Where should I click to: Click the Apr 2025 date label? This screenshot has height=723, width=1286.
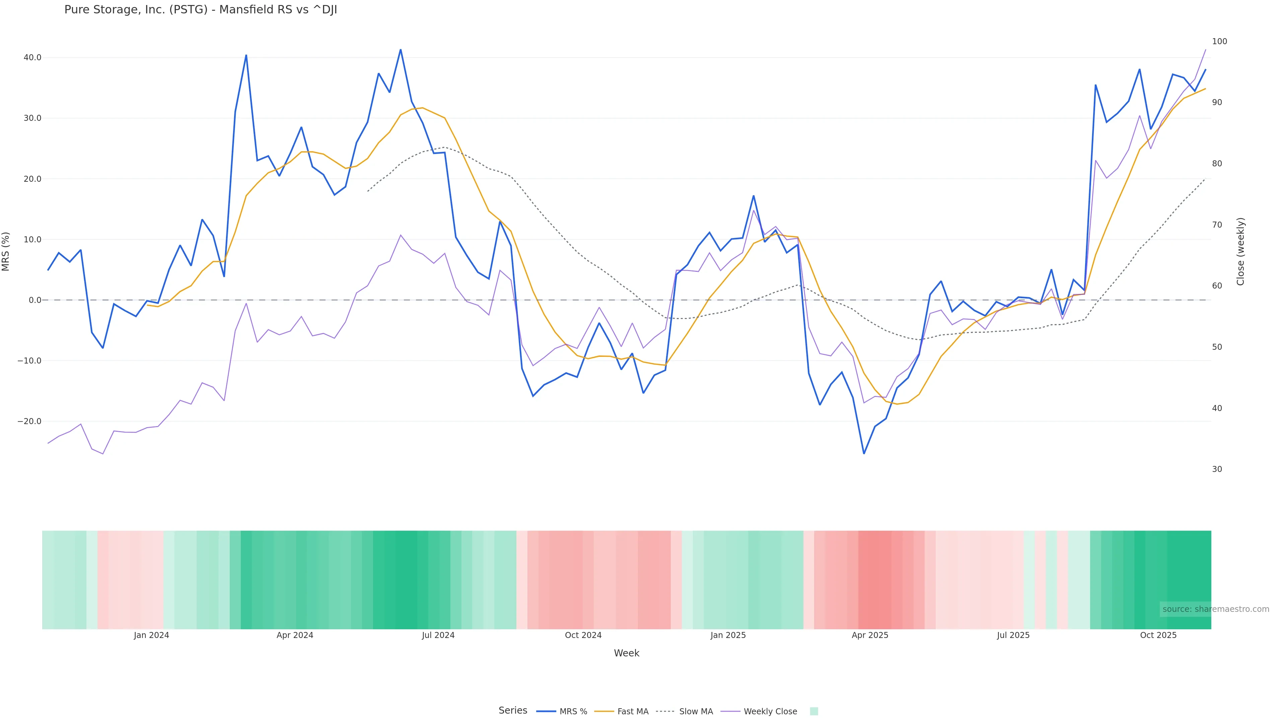click(870, 636)
